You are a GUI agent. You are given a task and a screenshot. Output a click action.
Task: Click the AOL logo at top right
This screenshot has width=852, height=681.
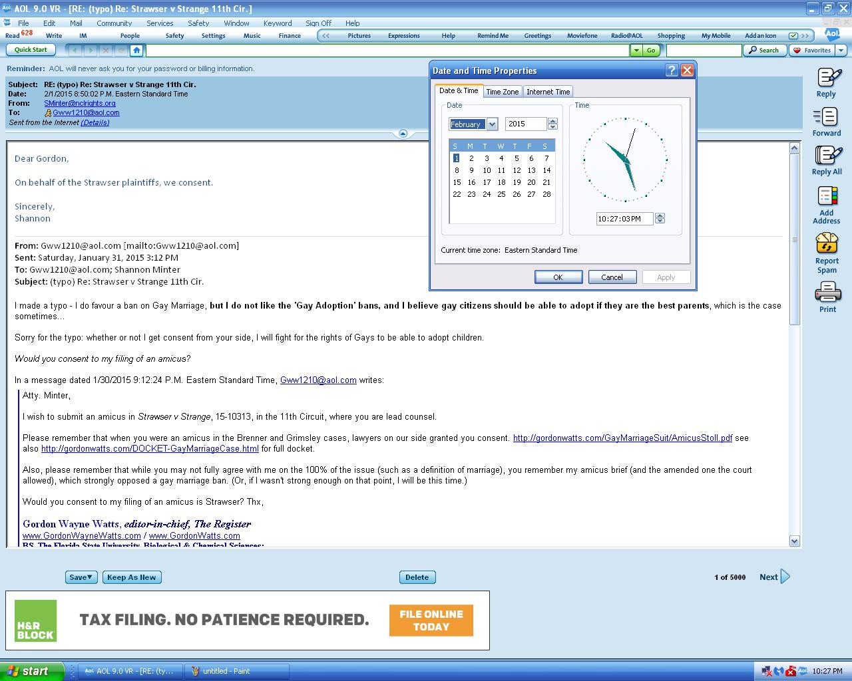(832, 35)
